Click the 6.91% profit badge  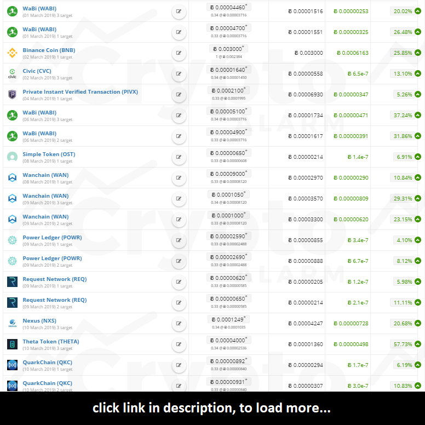pyautogui.click(x=404, y=157)
